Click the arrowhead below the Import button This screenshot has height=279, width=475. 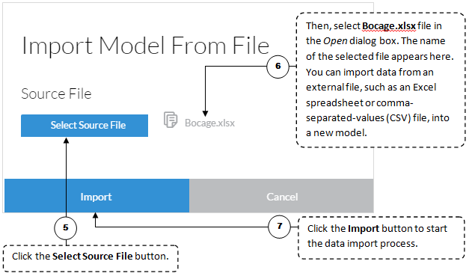[96, 215]
